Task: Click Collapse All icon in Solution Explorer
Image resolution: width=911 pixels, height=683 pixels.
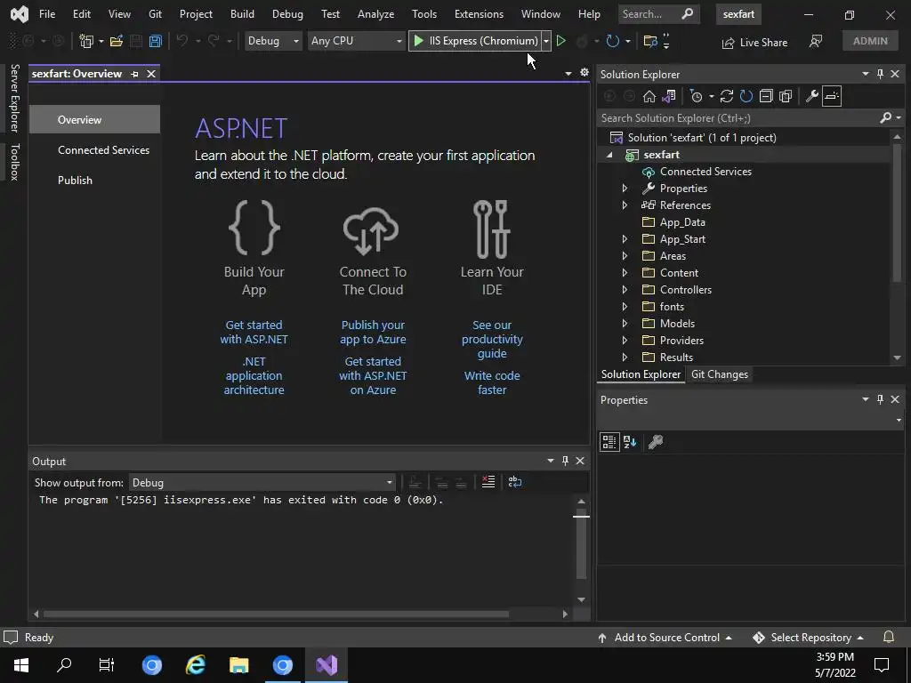Action: [766, 96]
